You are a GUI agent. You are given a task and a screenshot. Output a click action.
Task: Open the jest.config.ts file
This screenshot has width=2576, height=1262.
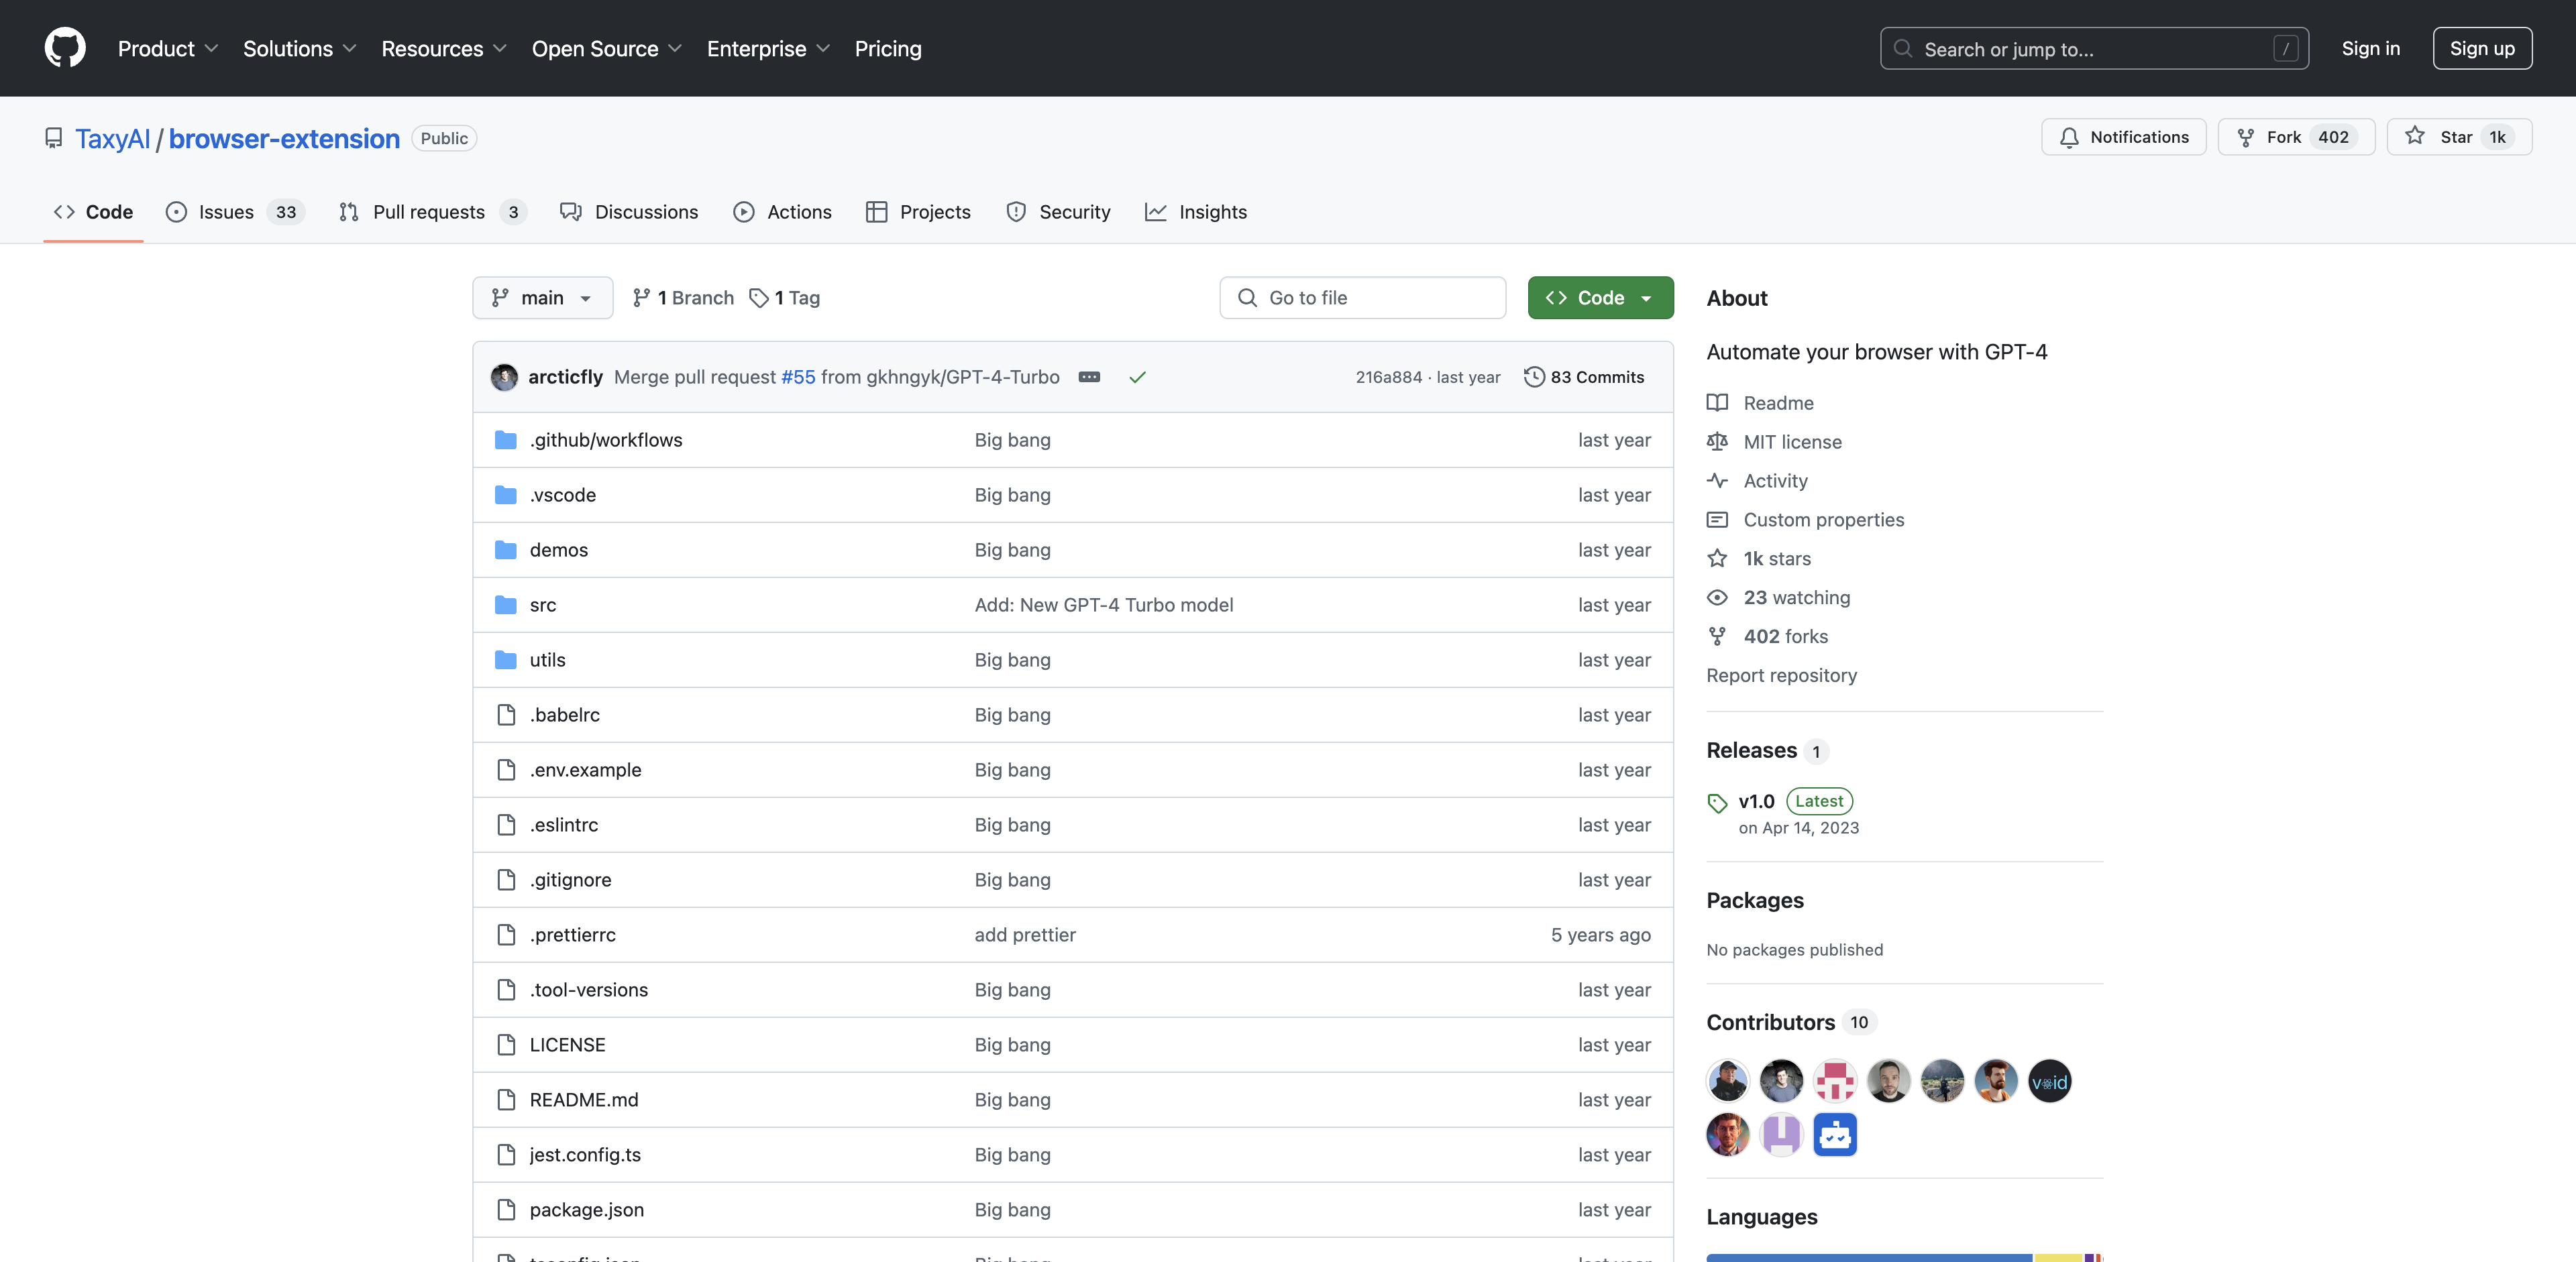[x=585, y=1154]
